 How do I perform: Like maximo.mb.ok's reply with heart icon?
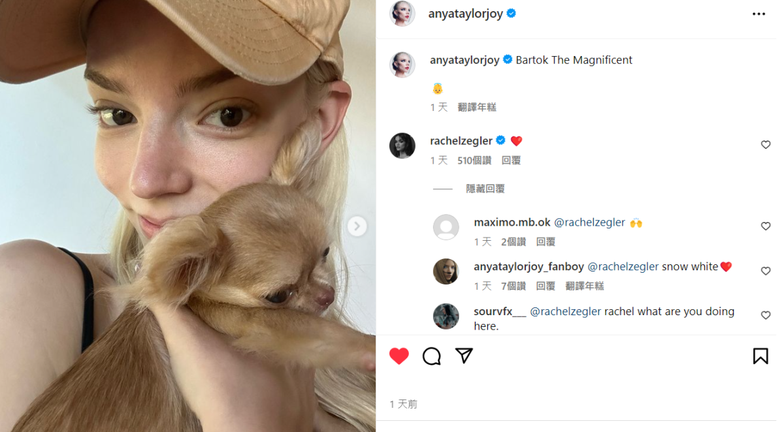(766, 226)
